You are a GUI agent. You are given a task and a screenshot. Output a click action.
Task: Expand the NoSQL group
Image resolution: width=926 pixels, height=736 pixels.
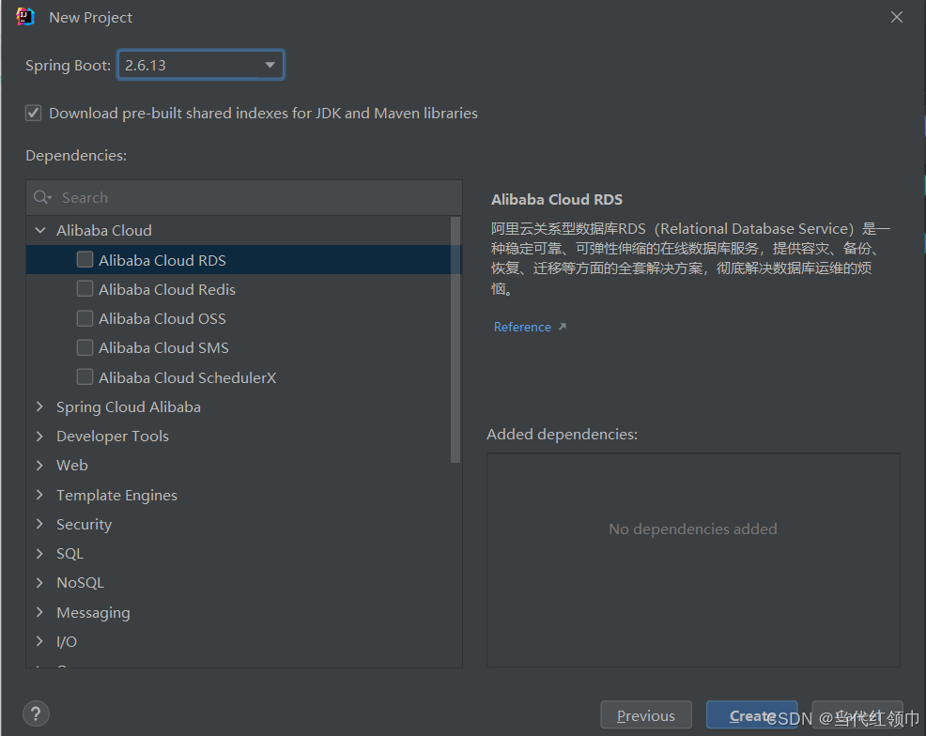pyautogui.click(x=40, y=583)
